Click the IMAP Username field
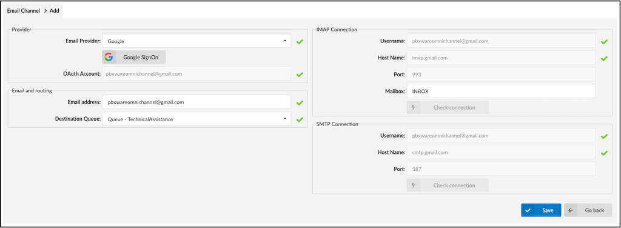 click(501, 41)
